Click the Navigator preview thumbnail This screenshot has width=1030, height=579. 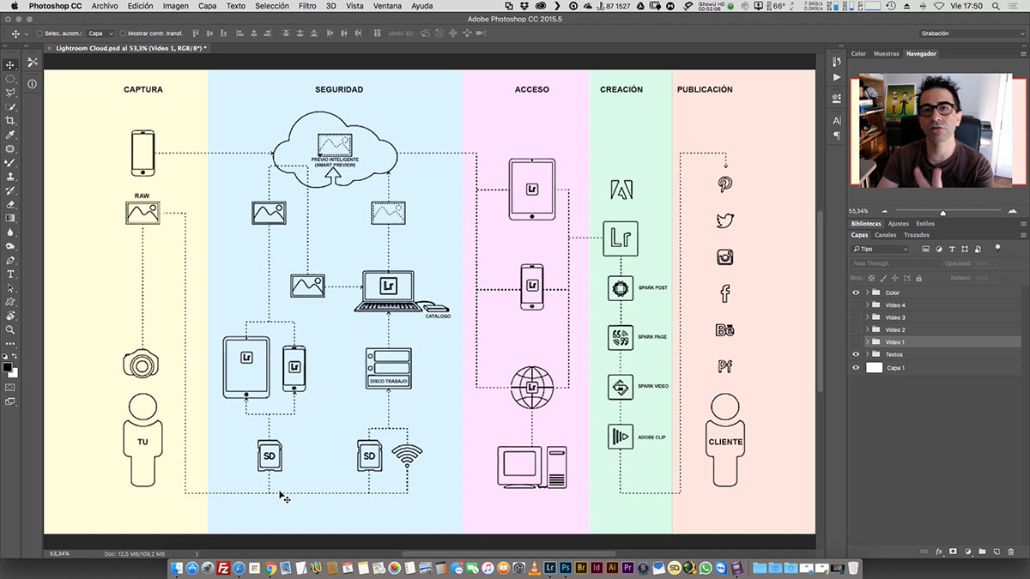[939, 130]
